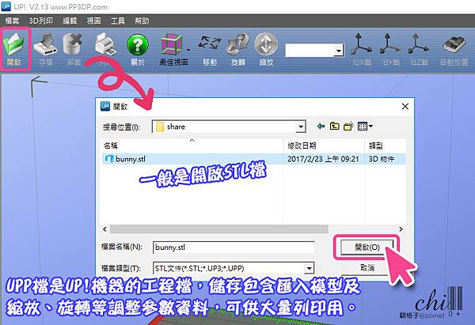Expand the 'share' look-in location dropdown
475x325 pixels.
coord(301,127)
